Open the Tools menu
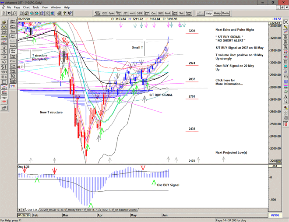Viewport: 289px width, 222px height. pos(36,7)
